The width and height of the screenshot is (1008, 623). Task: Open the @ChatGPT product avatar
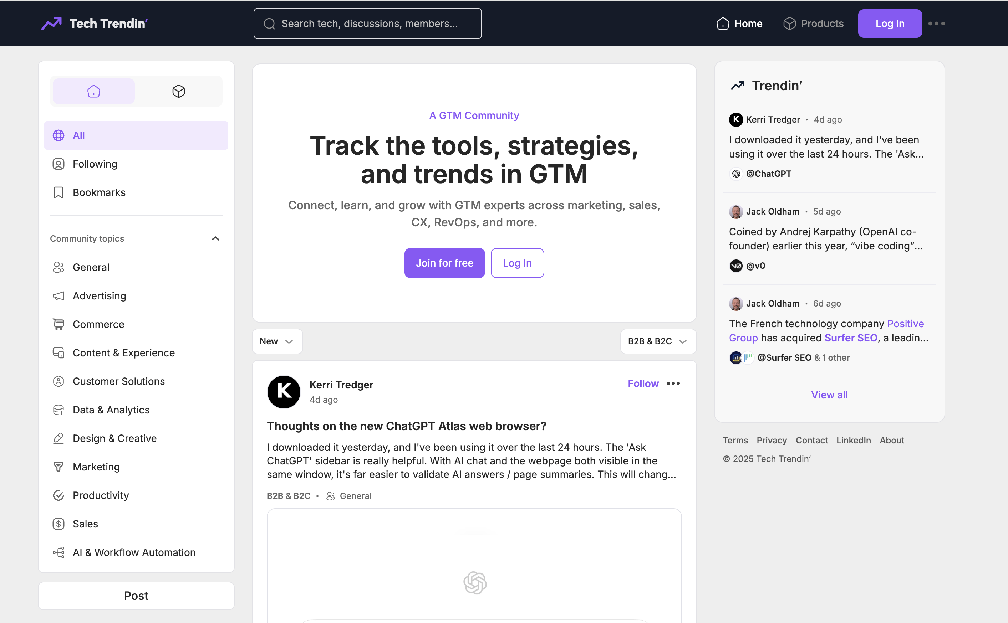tap(736, 174)
